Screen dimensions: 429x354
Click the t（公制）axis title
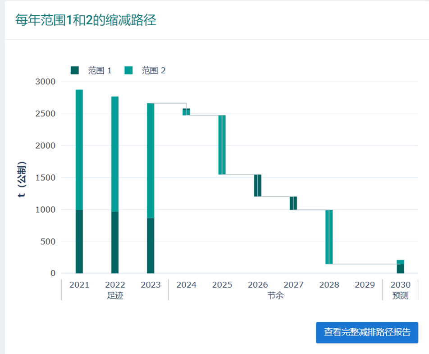coord(22,179)
